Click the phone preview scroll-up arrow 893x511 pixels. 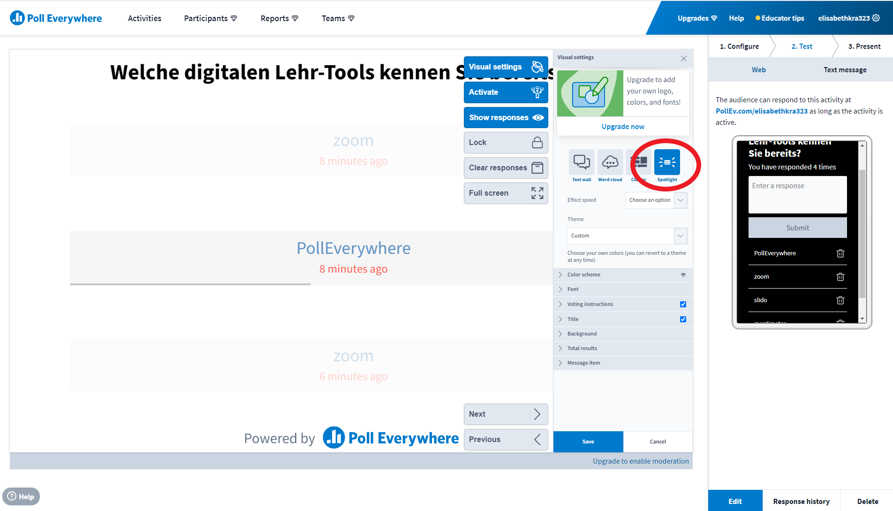862,145
